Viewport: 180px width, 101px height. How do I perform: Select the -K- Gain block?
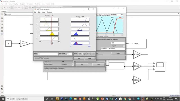coord(25,43)
